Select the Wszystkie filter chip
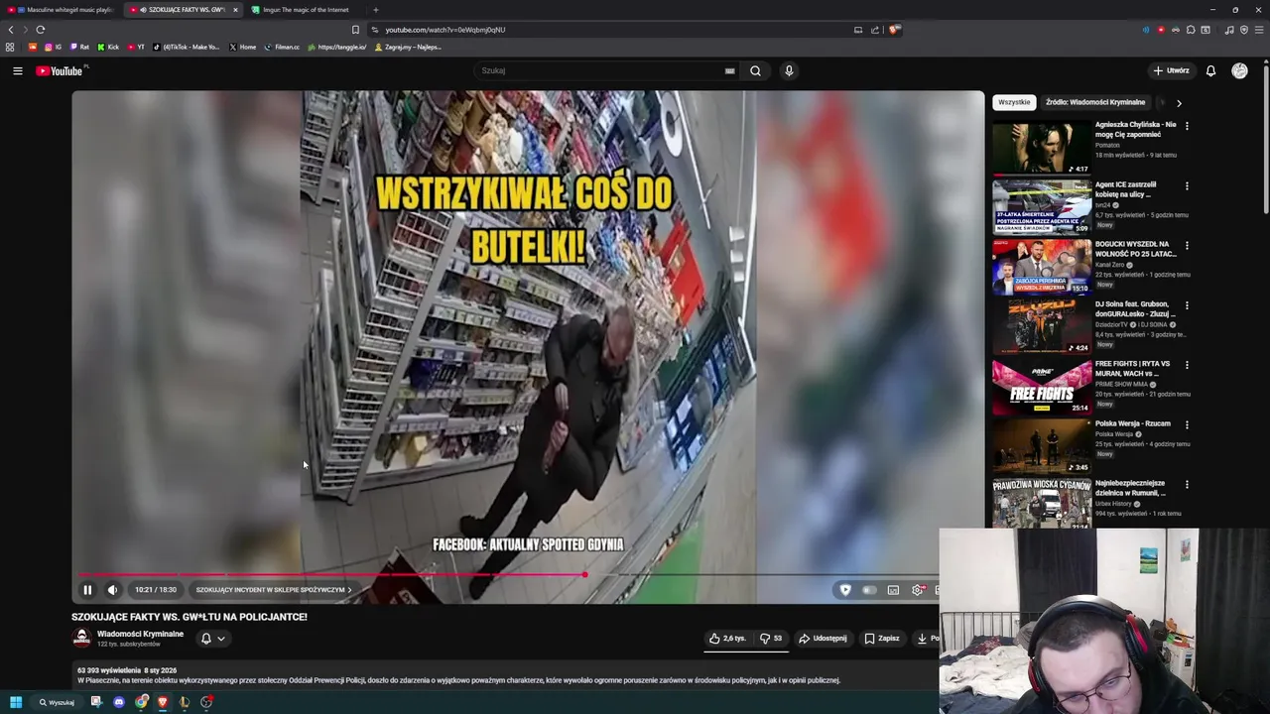The height and width of the screenshot is (714, 1270). [1014, 102]
